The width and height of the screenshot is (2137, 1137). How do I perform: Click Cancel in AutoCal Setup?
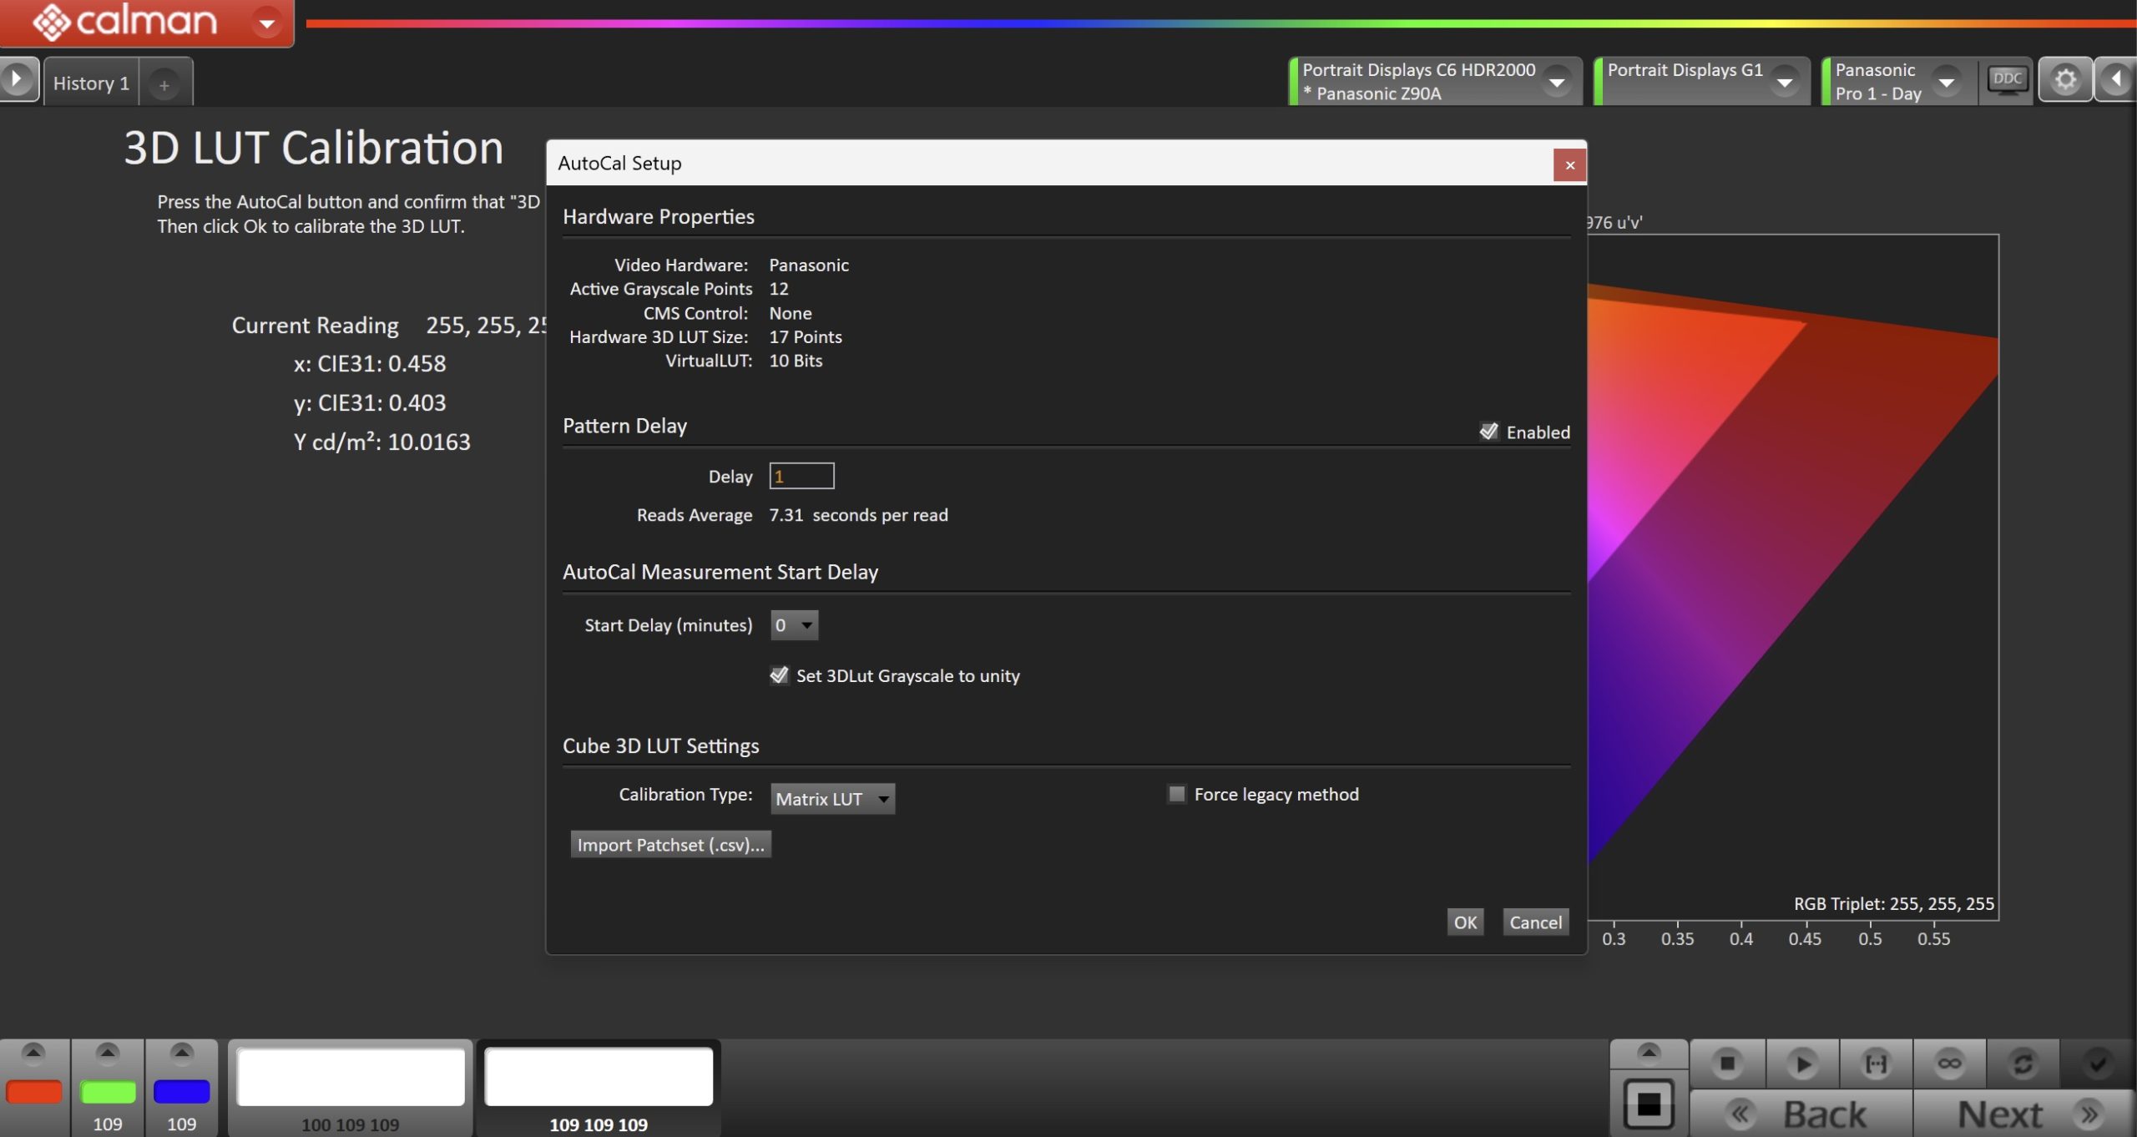(x=1535, y=922)
